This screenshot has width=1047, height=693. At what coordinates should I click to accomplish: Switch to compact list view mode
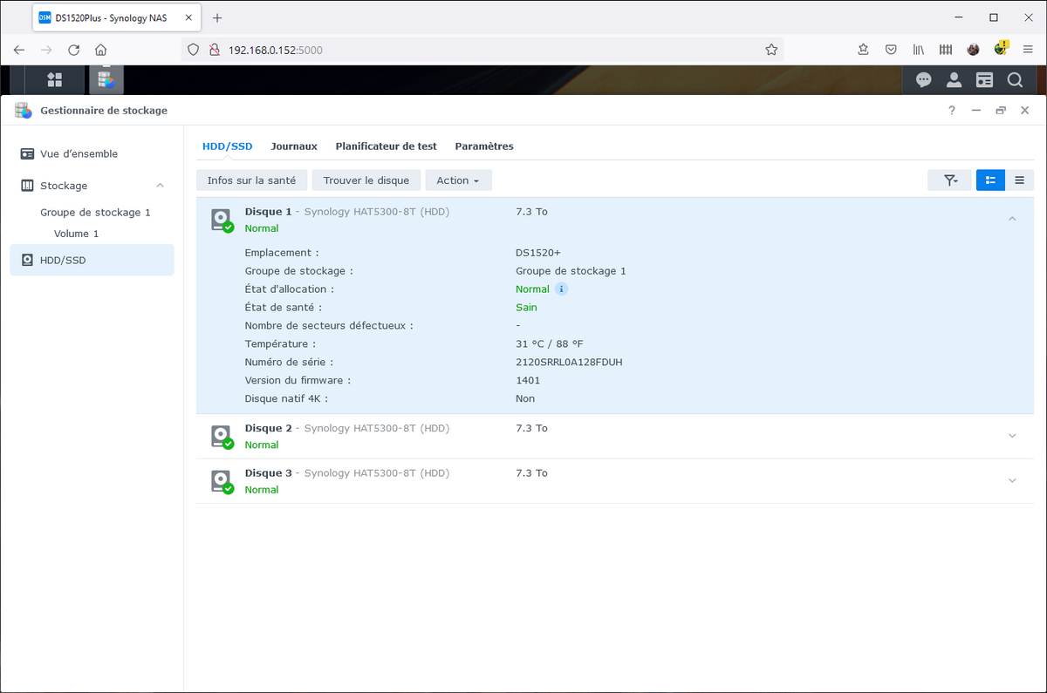tap(1019, 180)
